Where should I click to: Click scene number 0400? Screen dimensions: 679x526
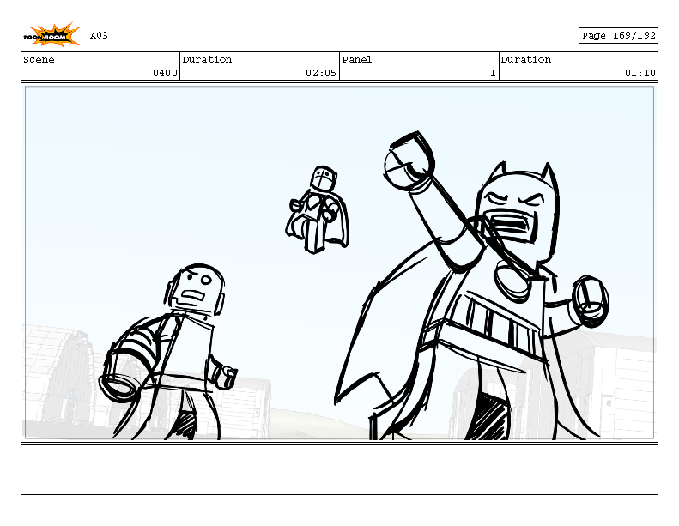165,73
